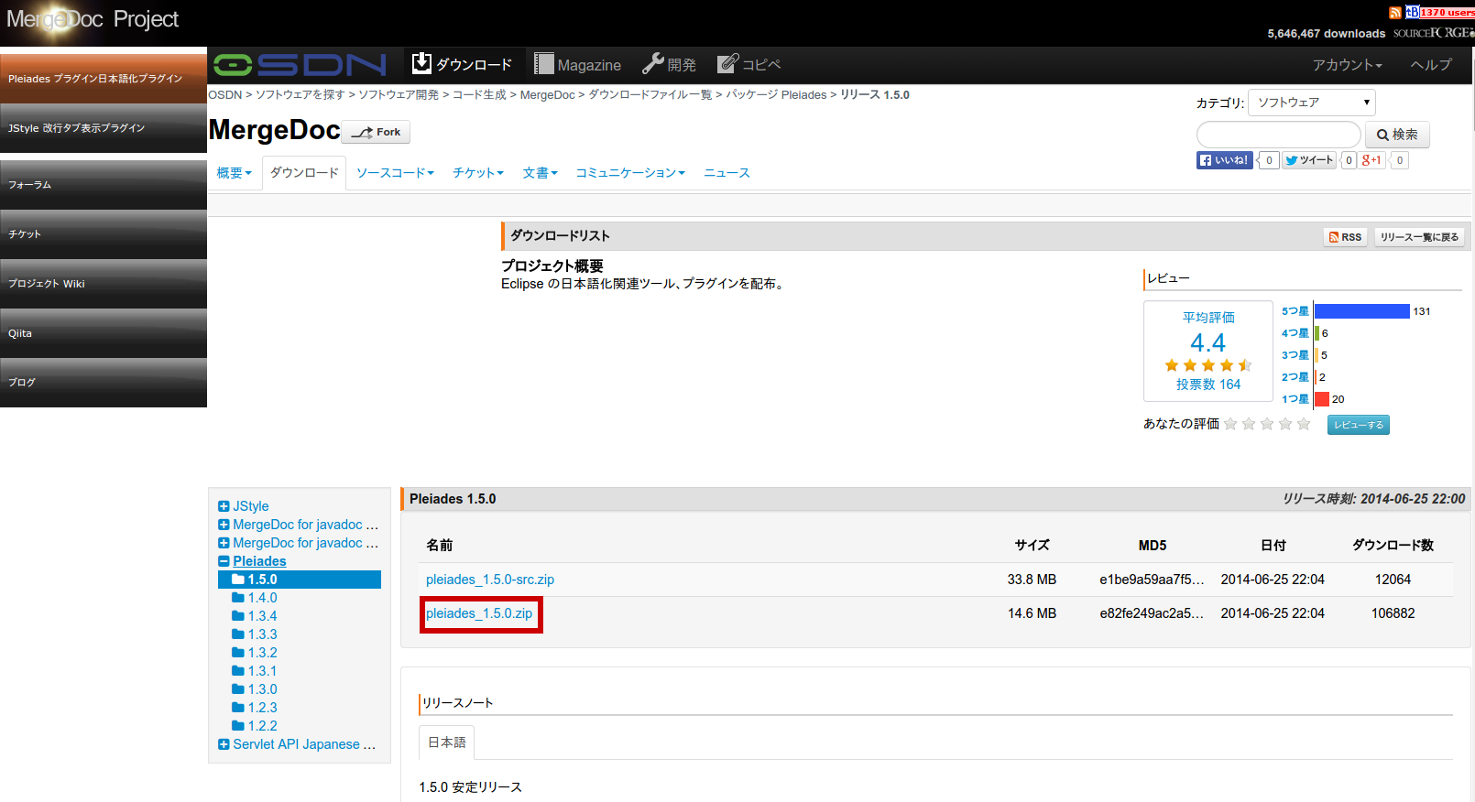Expand the second MergeDoc for javadoc node

pyautogui.click(x=224, y=543)
